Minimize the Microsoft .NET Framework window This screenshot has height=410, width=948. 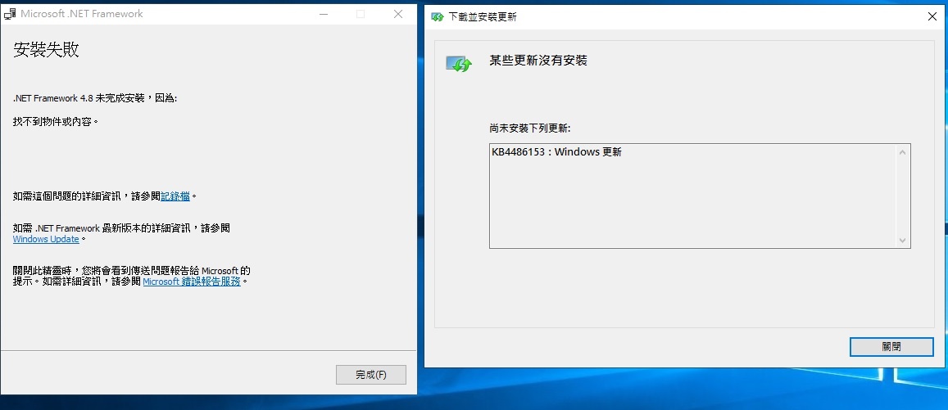pyautogui.click(x=323, y=13)
